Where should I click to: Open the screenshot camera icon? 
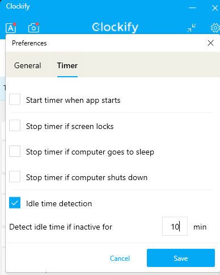[33, 28]
